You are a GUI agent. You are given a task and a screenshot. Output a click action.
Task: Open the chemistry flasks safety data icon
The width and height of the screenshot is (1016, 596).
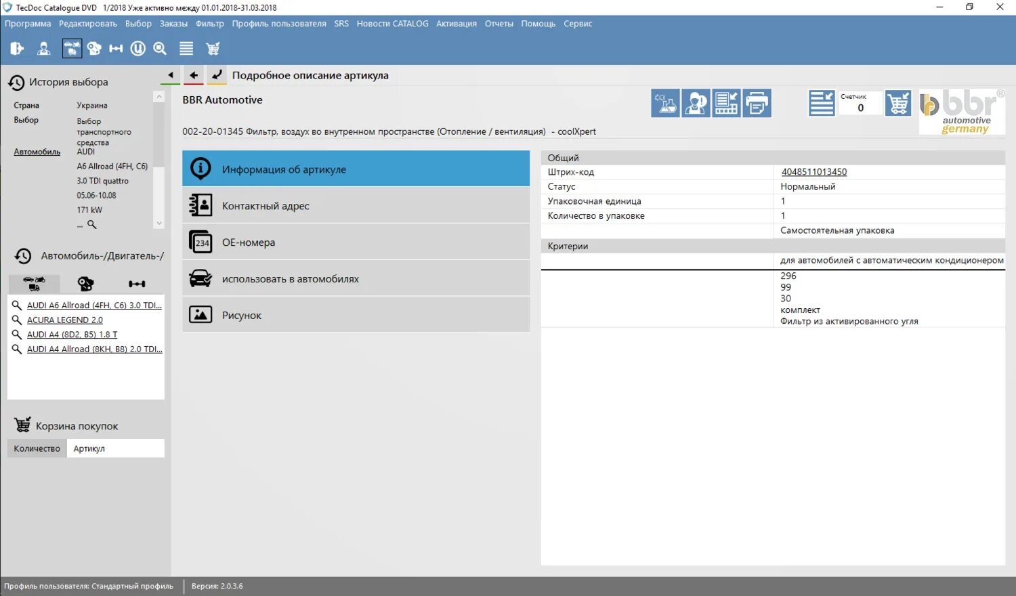665,104
